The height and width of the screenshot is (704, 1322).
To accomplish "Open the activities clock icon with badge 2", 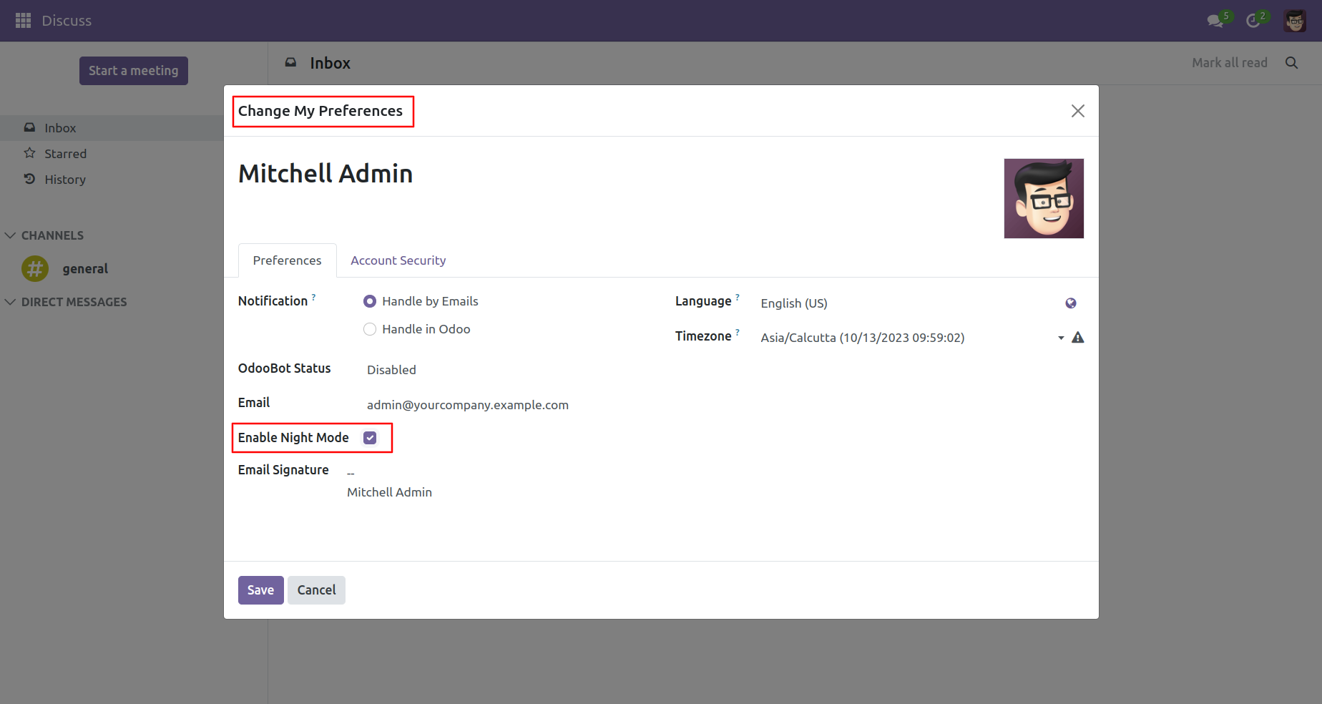I will click(x=1256, y=20).
